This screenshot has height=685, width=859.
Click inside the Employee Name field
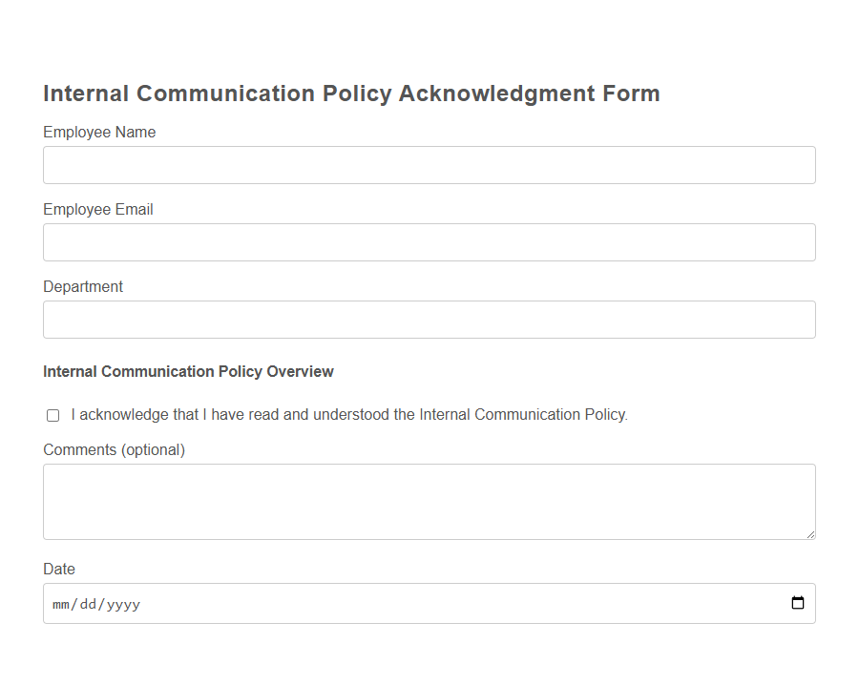point(429,164)
